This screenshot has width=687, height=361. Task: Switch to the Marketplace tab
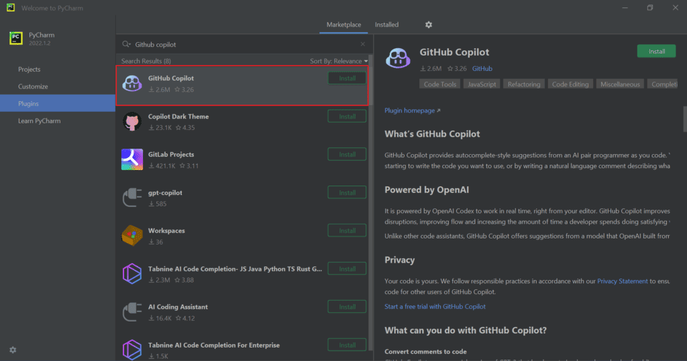point(343,25)
